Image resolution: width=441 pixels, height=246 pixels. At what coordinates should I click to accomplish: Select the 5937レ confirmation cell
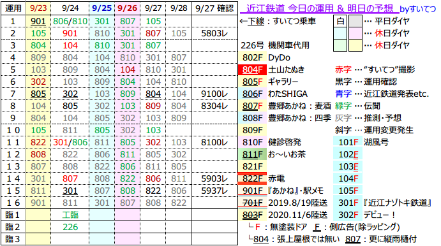214,191
